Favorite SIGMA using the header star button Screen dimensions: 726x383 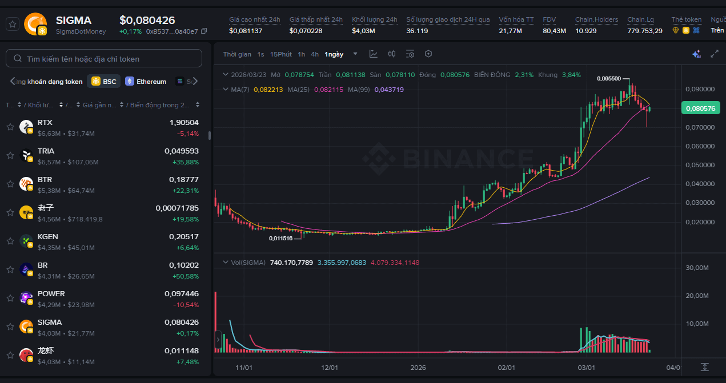point(13,24)
